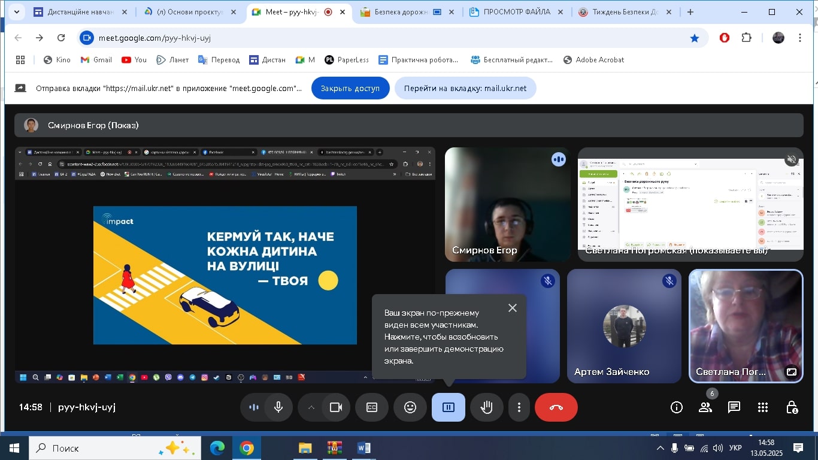Open meeting details info icon
This screenshot has width=818, height=460.
click(x=677, y=407)
